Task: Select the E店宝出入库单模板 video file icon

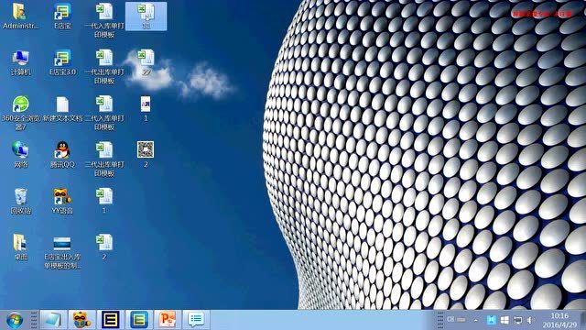Action: coord(62,252)
